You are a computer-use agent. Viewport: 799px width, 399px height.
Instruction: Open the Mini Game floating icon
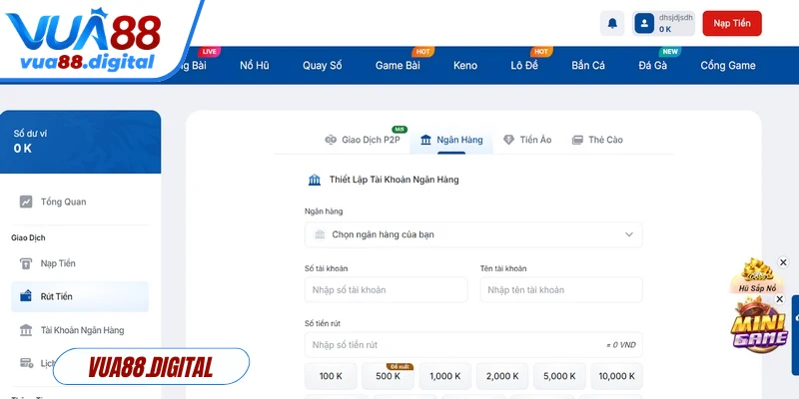pyautogui.click(x=759, y=326)
